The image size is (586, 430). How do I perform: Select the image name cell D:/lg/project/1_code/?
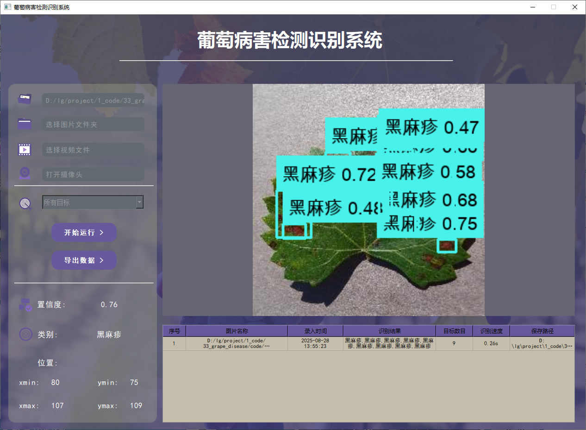pyautogui.click(x=237, y=343)
